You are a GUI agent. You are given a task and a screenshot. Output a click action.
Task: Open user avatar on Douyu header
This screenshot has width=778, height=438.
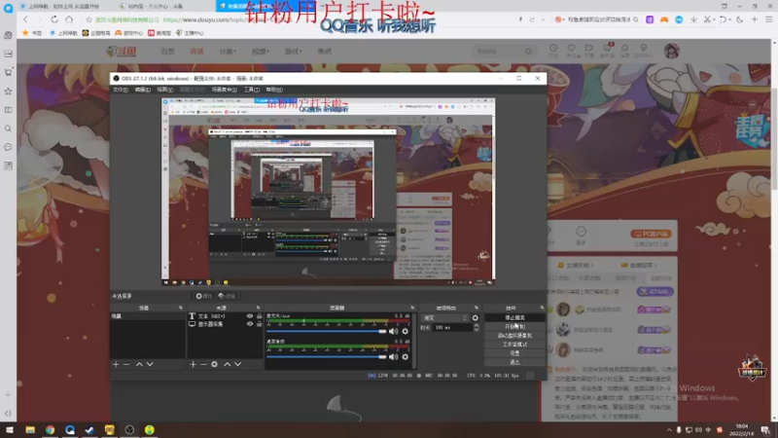(672, 51)
